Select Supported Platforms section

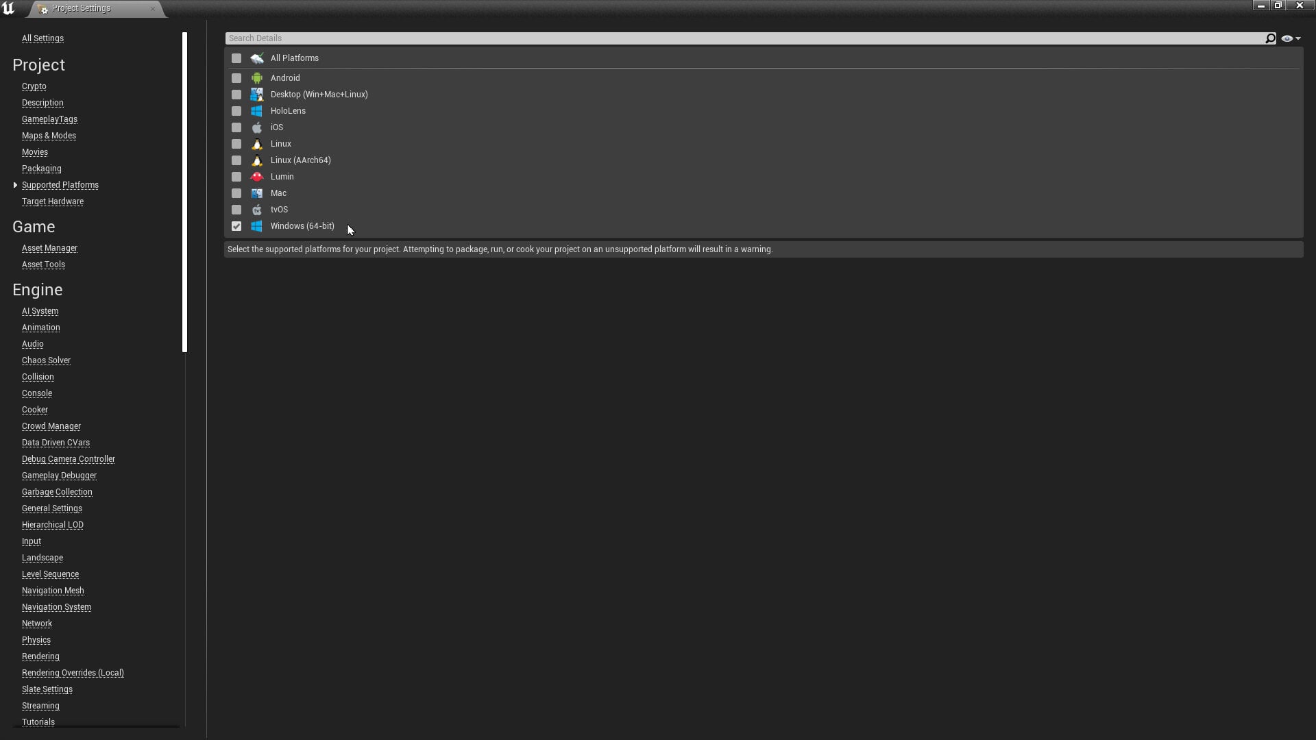60,185
